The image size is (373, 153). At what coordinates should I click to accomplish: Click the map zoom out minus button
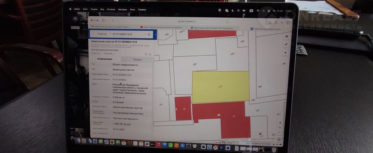(x=280, y=132)
